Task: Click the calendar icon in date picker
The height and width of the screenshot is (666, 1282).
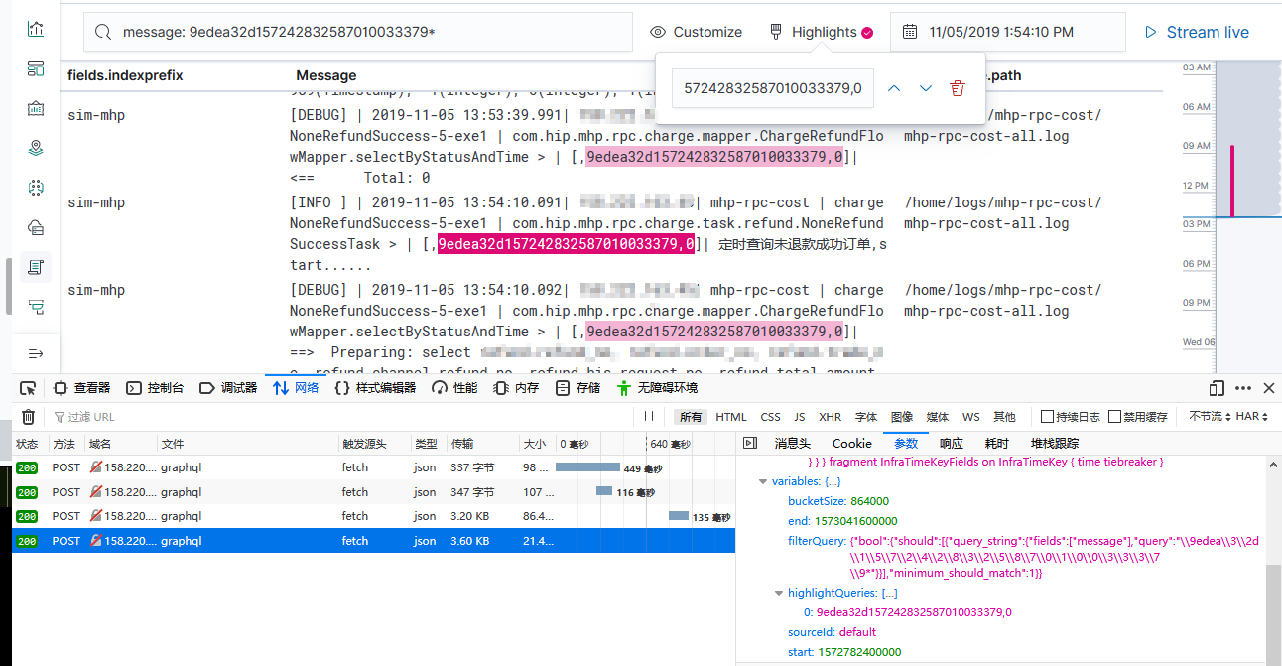Action: [910, 32]
